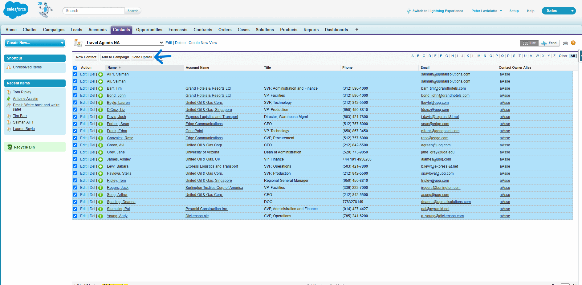Click the green plus icon for Ali 1, Salman
The width and height of the screenshot is (582, 285).
[x=100, y=75]
